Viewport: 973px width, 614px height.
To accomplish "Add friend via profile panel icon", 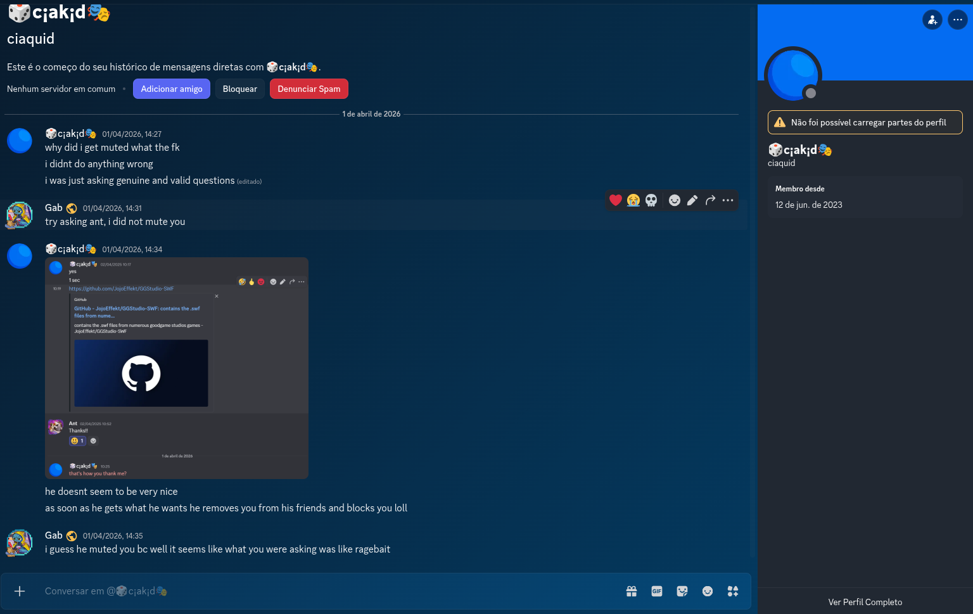I will 932,20.
